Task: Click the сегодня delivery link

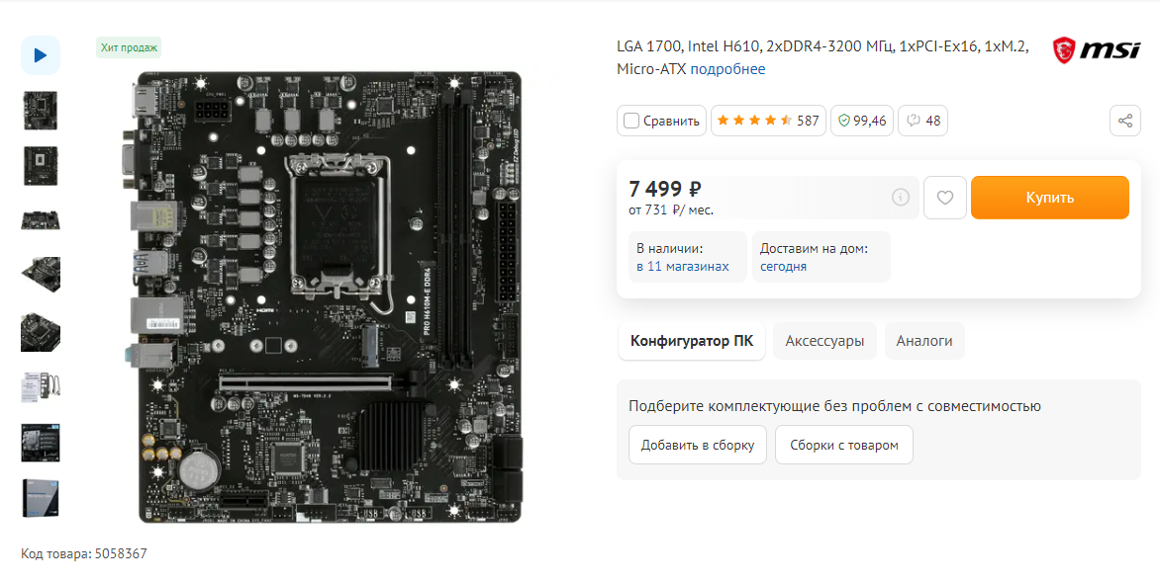Action: (x=784, y=267)
